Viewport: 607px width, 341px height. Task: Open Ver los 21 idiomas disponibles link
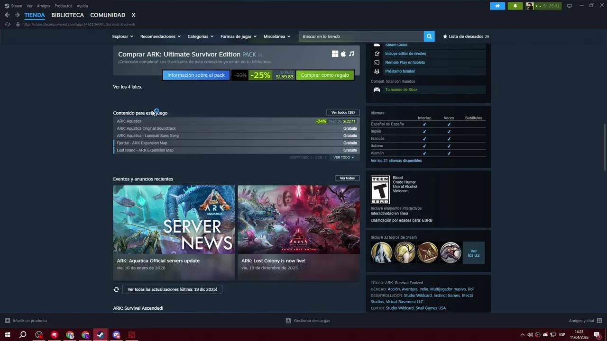pyautogui.click(x=396, y=161)
